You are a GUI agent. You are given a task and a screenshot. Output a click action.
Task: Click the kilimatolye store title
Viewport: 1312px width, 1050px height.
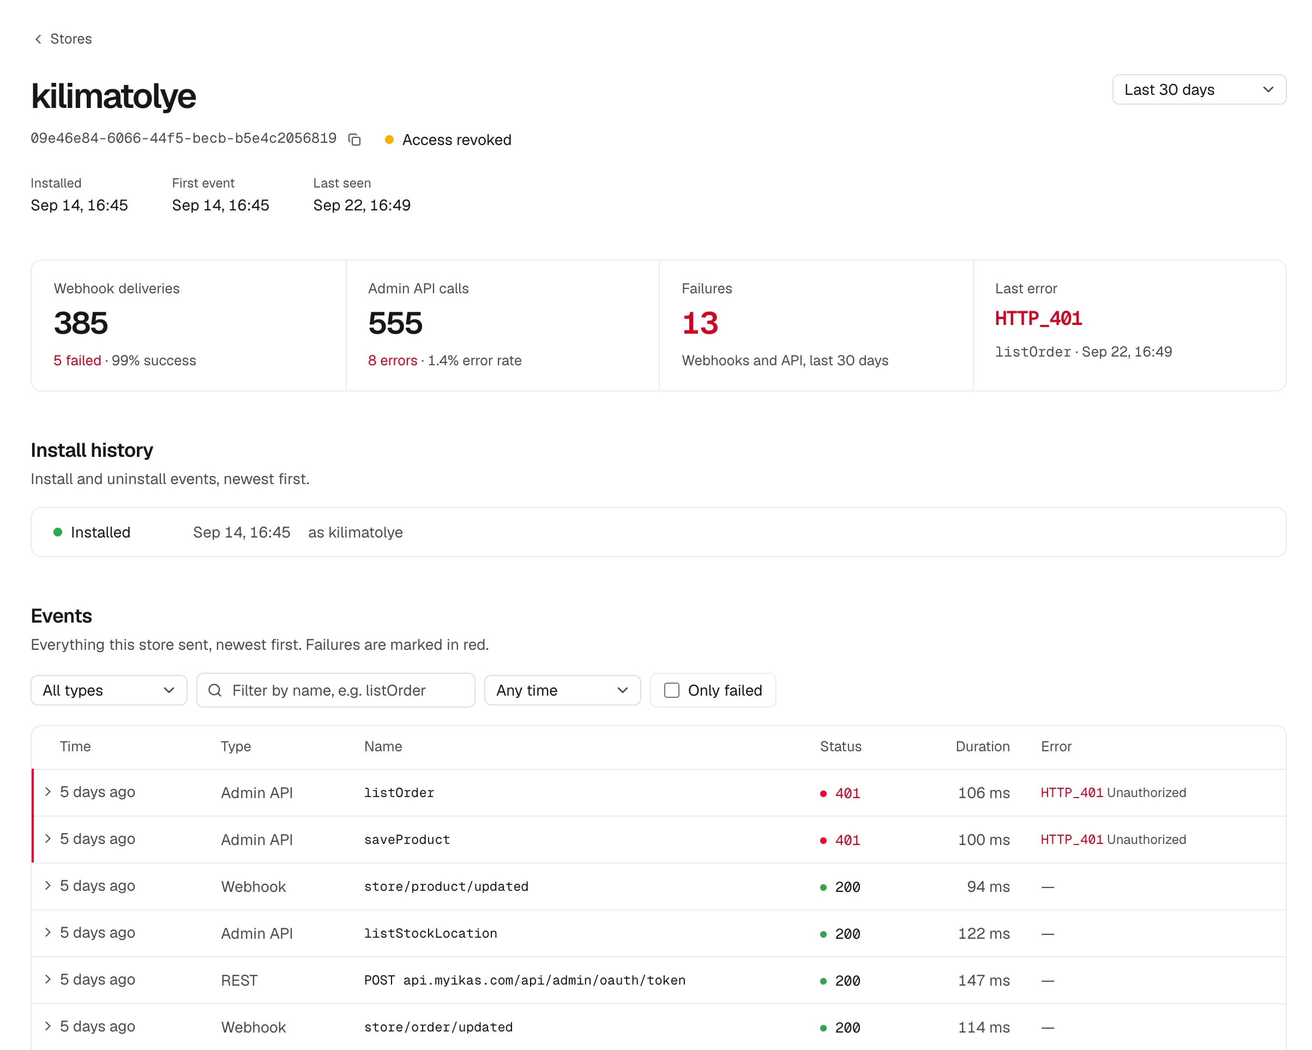tap(113, 96)
